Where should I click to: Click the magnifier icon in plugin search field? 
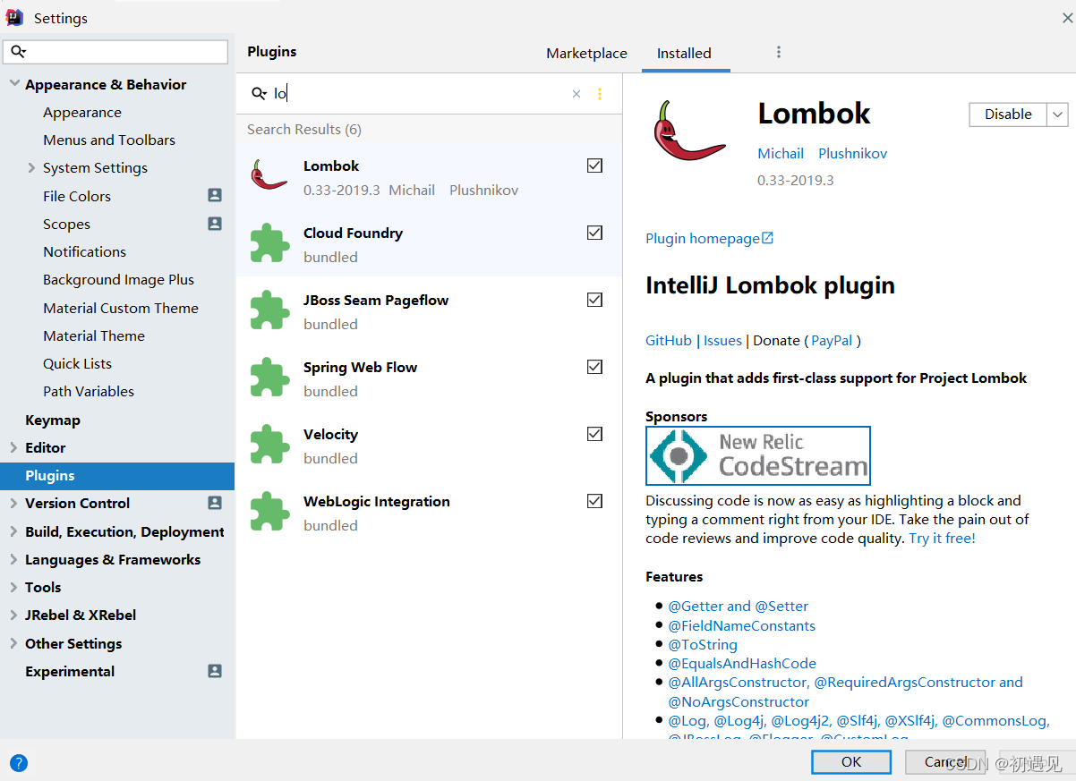tap(260, 94)
